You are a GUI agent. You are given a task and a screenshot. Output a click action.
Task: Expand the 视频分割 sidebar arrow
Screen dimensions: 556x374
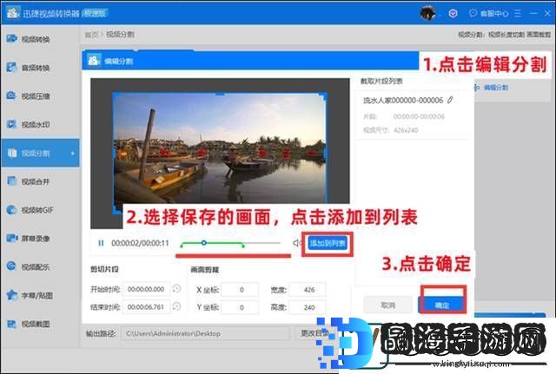(x=72, y=154)
